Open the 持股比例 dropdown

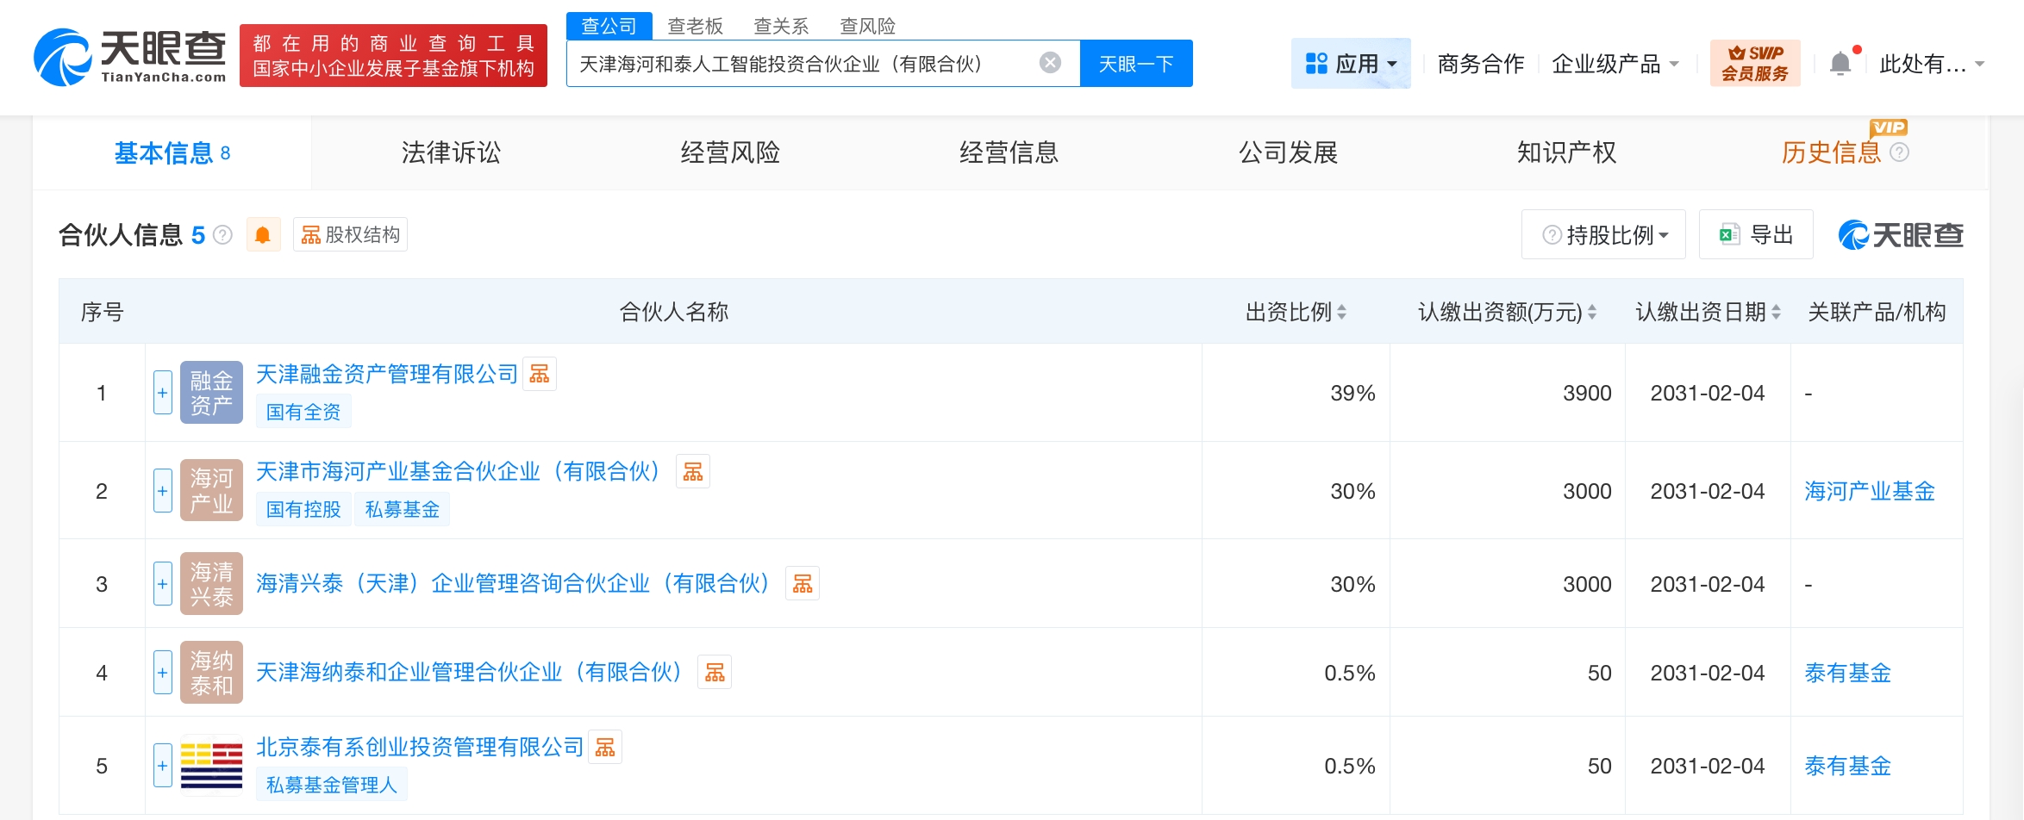click(x=1603, y=235)
